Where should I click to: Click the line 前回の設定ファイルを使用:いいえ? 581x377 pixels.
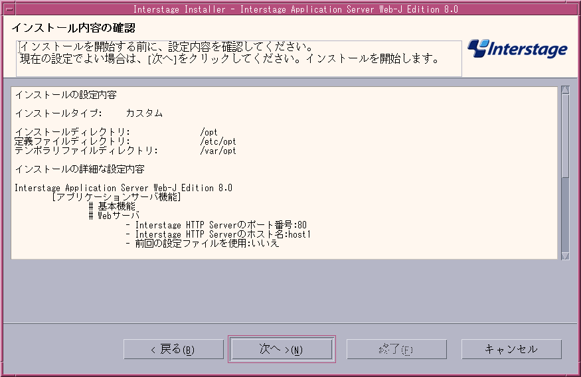[x=203, y=244]
